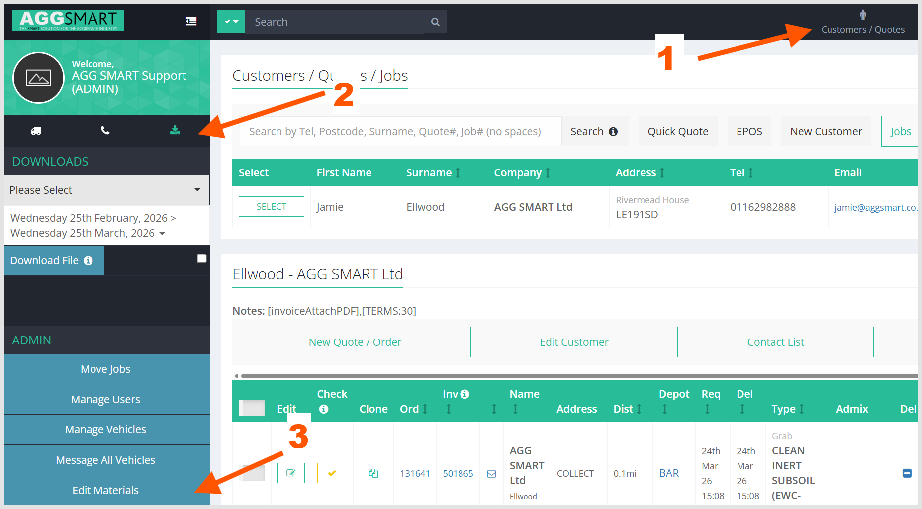Sort jobs by Del date column
Image resolution: width=922 pixels, height=509 pixels.
[x=742, y=409]
